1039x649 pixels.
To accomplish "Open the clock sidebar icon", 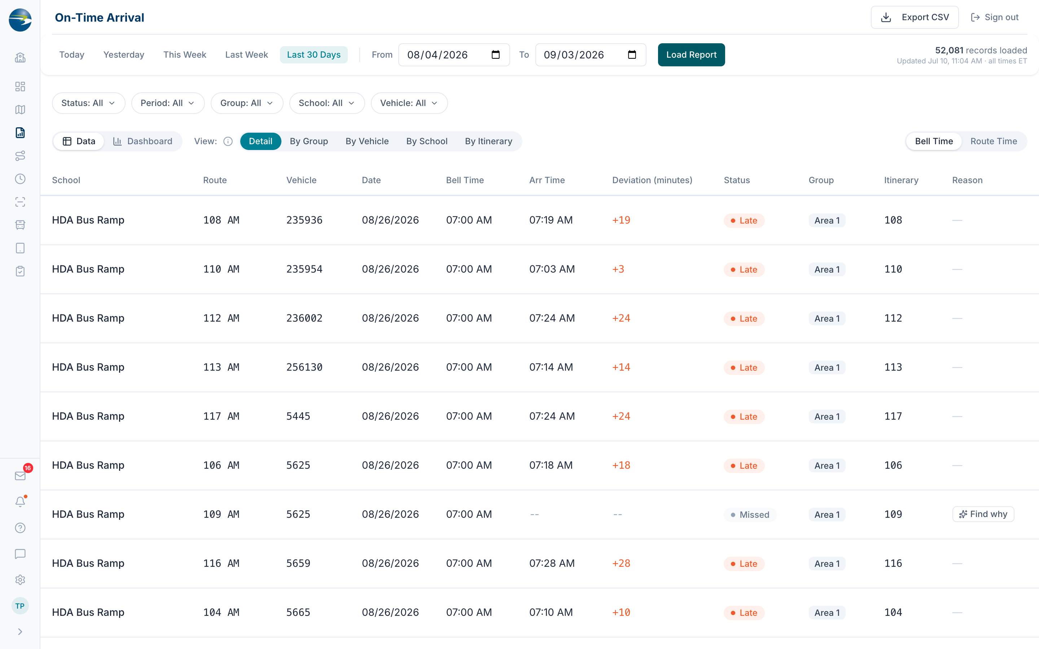I will tap(20, 179).
